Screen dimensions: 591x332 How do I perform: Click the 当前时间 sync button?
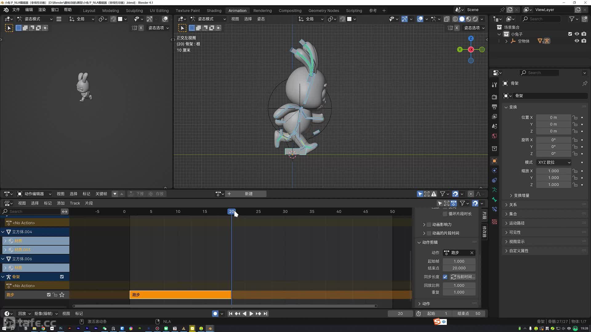463,277
